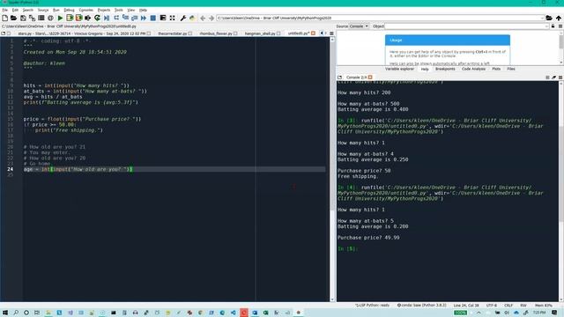The height and width of the screenshot is (317, 564).
Task: Step into function debug icon
Action: (125, 18)
